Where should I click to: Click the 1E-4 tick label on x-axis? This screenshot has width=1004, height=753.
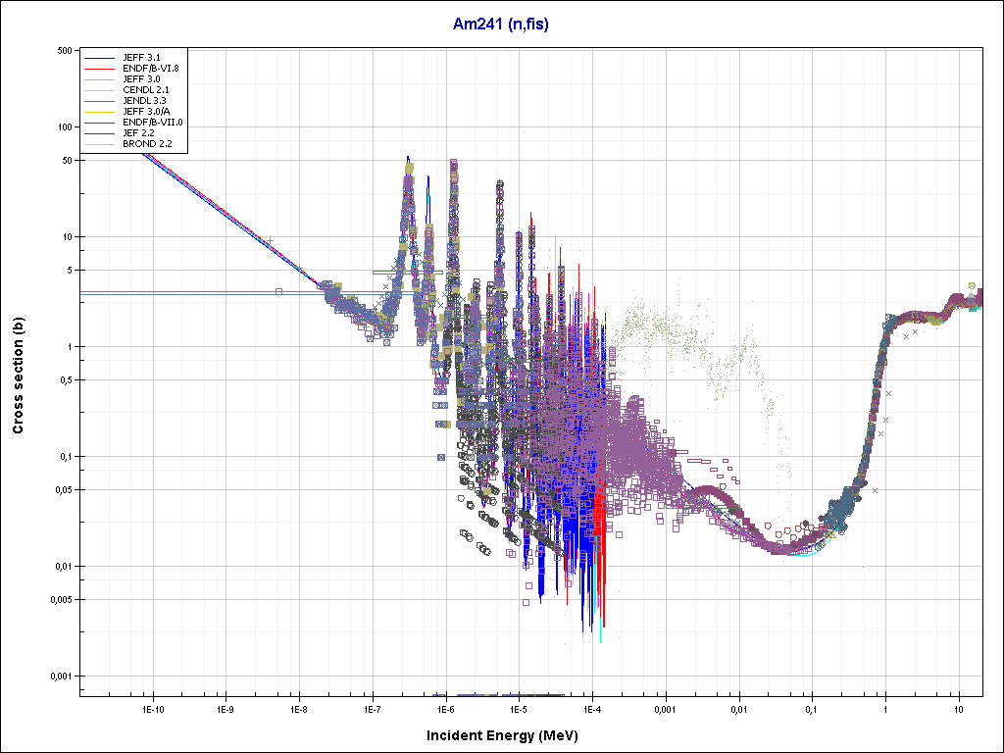pyautogui.click(x=591, y=708)
